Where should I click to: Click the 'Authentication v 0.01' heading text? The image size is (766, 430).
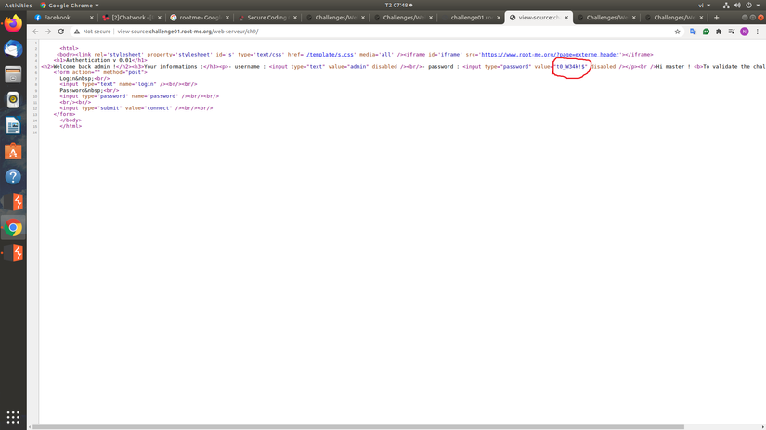pyautogui.click(x=98, y=60)
